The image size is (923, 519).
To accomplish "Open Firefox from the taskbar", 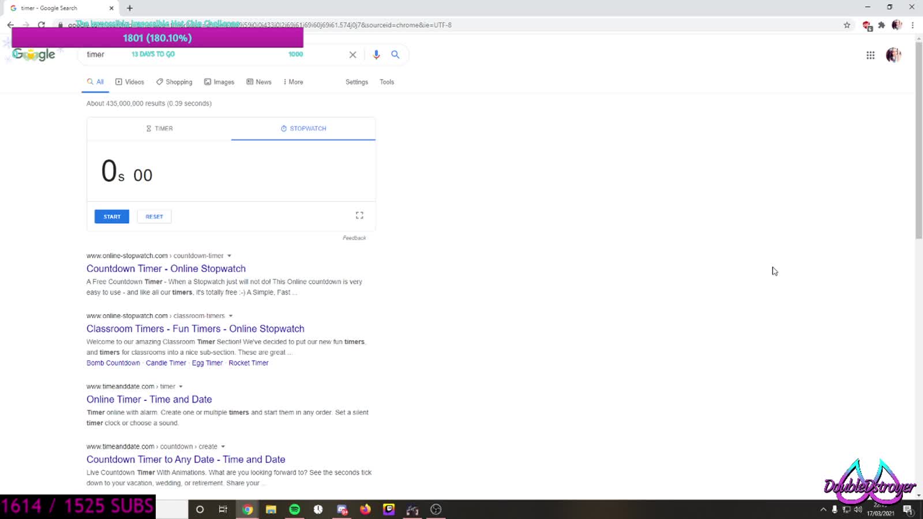I will [x=365, y=509].
